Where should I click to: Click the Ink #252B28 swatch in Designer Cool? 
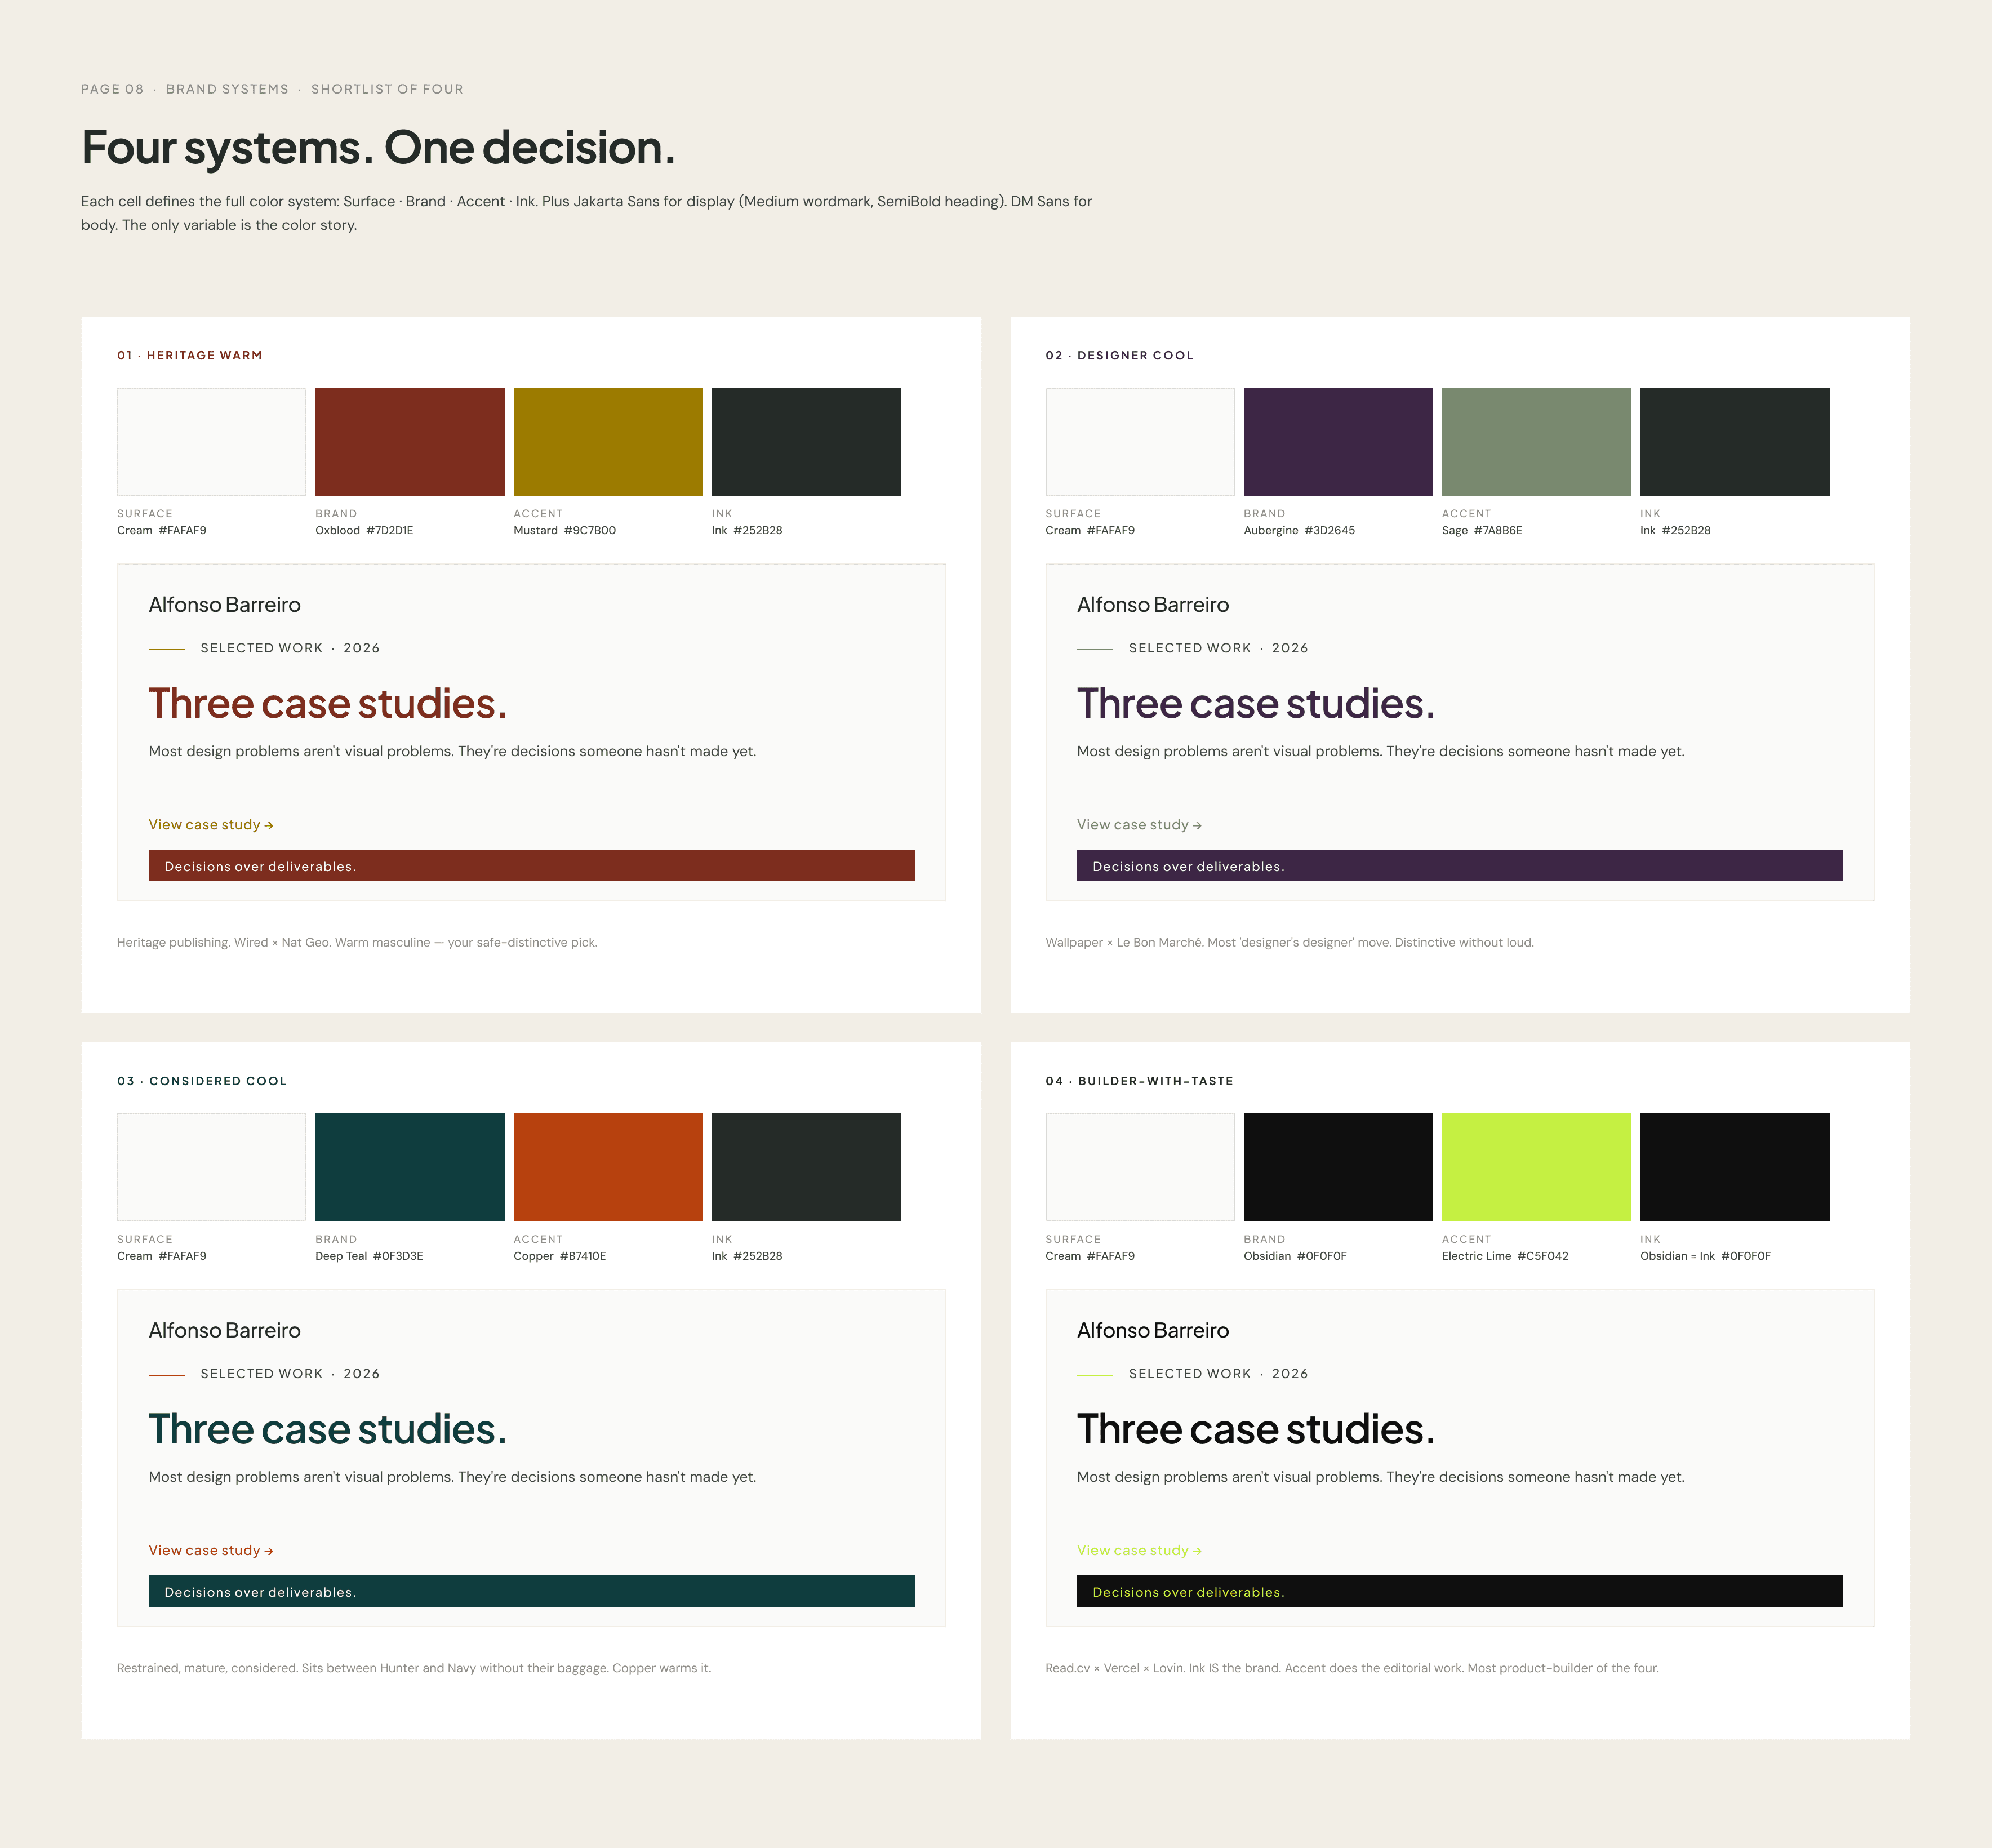pyautogui.click(x=1735, y=441)
